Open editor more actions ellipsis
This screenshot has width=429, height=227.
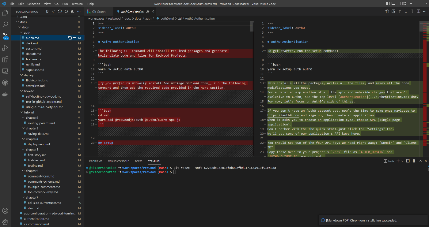pyautogui.click(x=424, y=11)
